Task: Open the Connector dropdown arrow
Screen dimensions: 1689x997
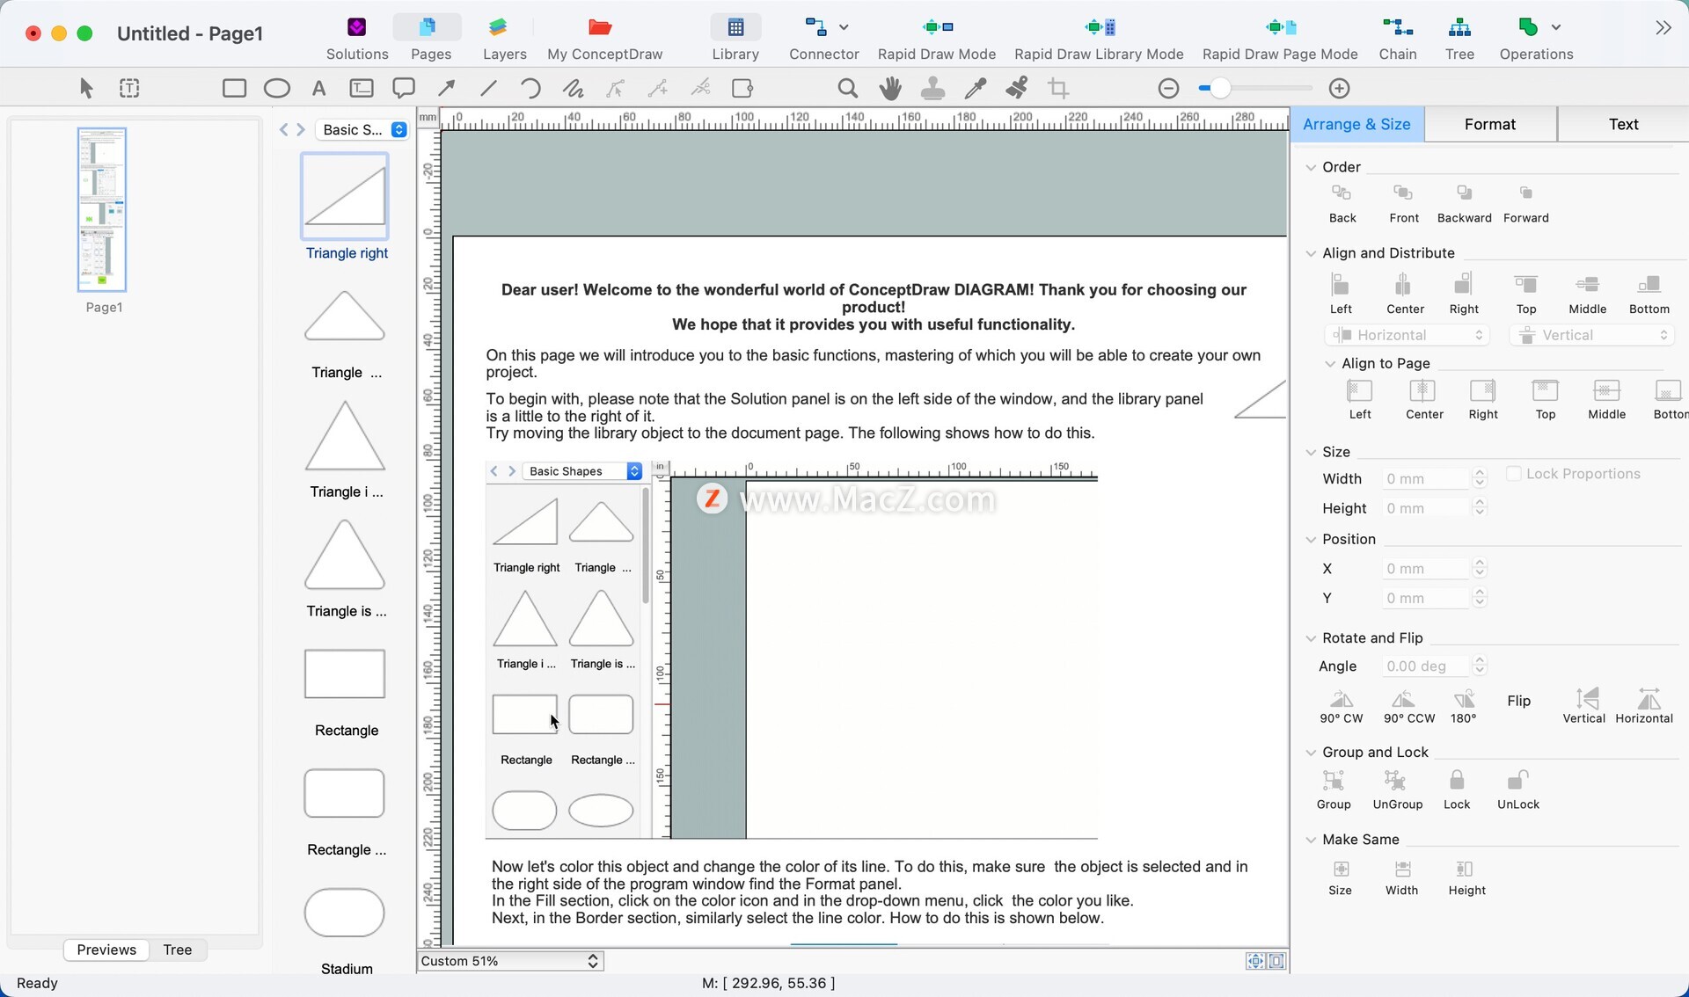Action: (844, 27)
